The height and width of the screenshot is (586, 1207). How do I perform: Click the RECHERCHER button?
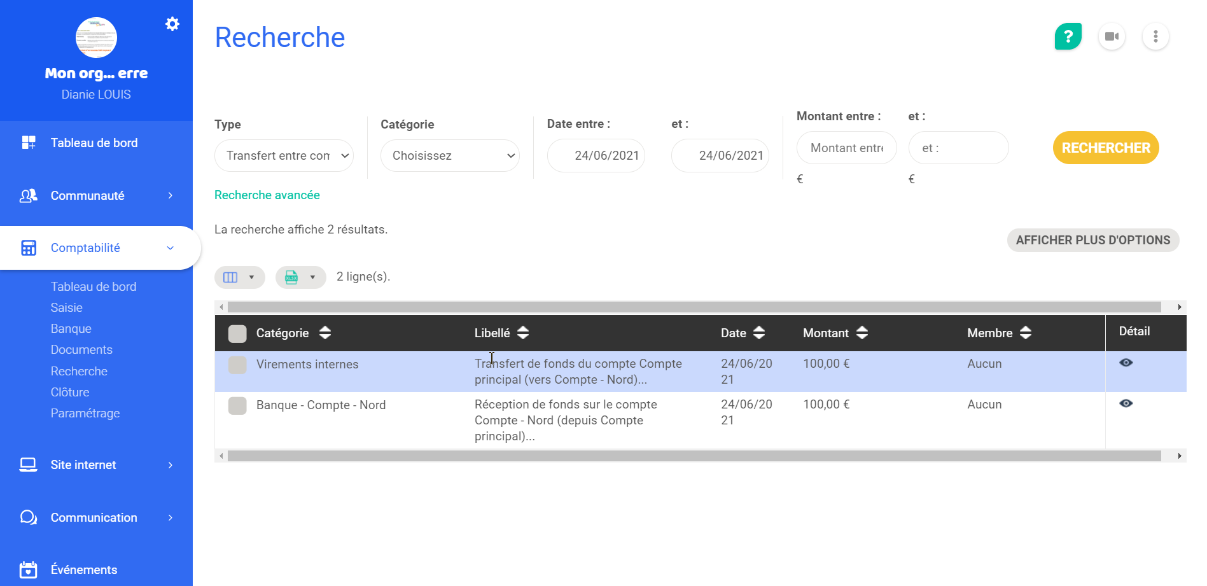point(1105,148)
